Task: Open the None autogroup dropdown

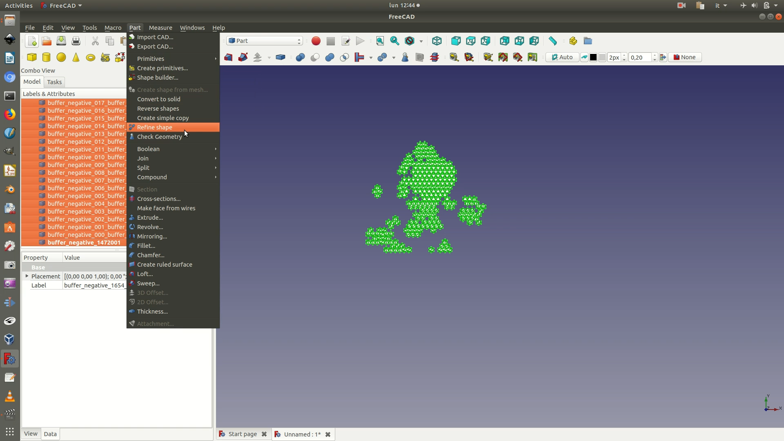Action: coord(685,58)
